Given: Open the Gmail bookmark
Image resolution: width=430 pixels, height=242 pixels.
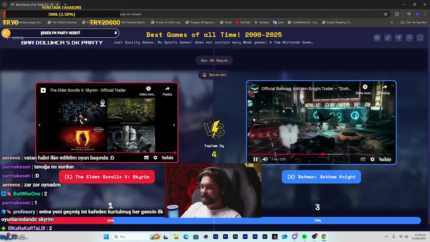Looking at the screenshot, I should [x=226, y=23].
